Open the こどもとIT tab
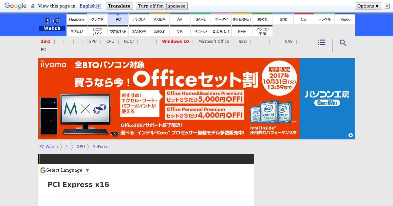This screenshot has height=206, width=393. coord(221,31)
